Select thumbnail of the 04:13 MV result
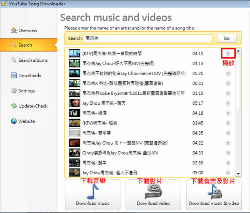The width and height of the screenshot is (250, 213). (x=75, y=63)
